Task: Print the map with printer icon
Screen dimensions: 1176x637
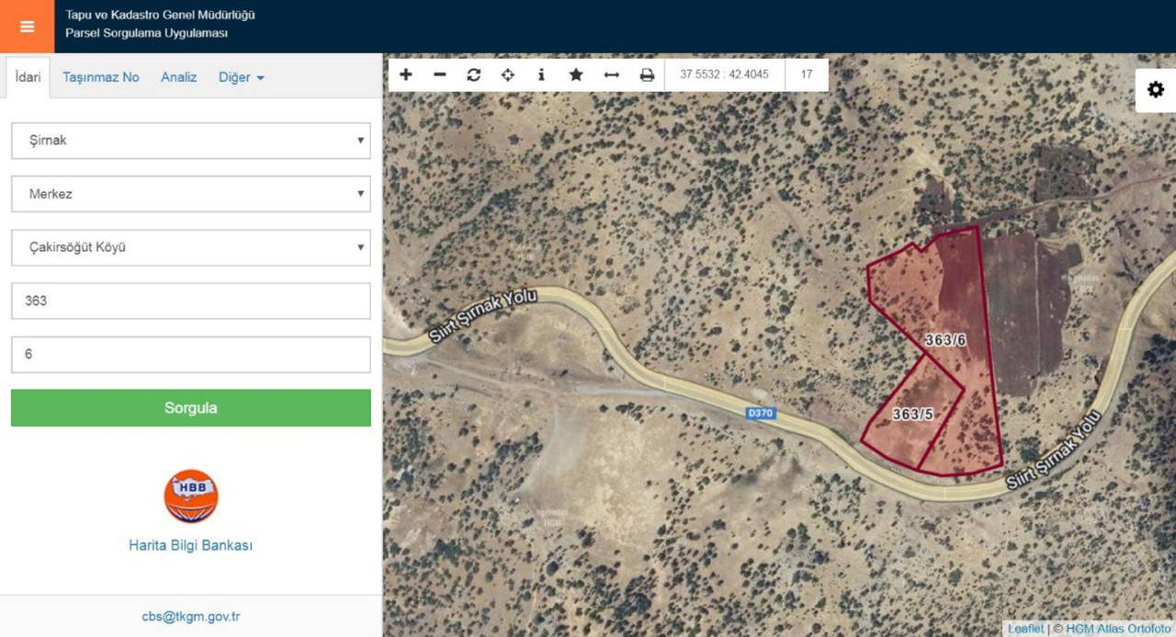Action: point(647,74)
